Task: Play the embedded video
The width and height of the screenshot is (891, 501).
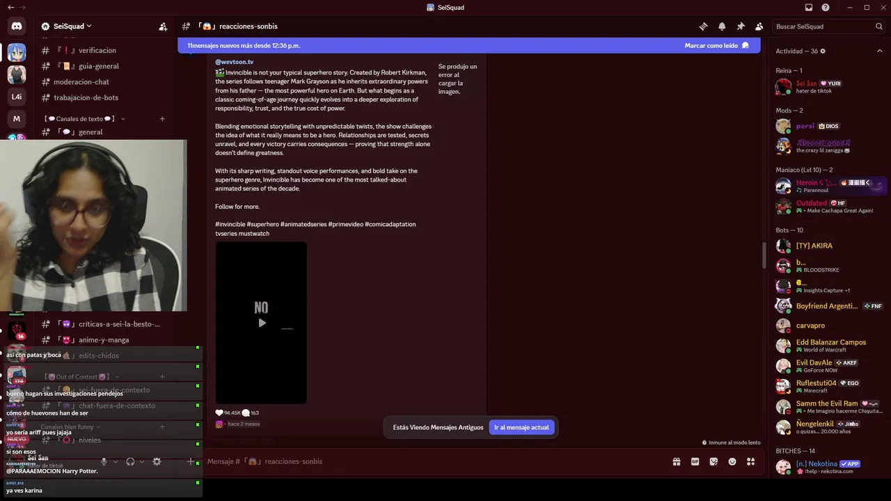Action: pyautogui.click(x=262, y=323)
